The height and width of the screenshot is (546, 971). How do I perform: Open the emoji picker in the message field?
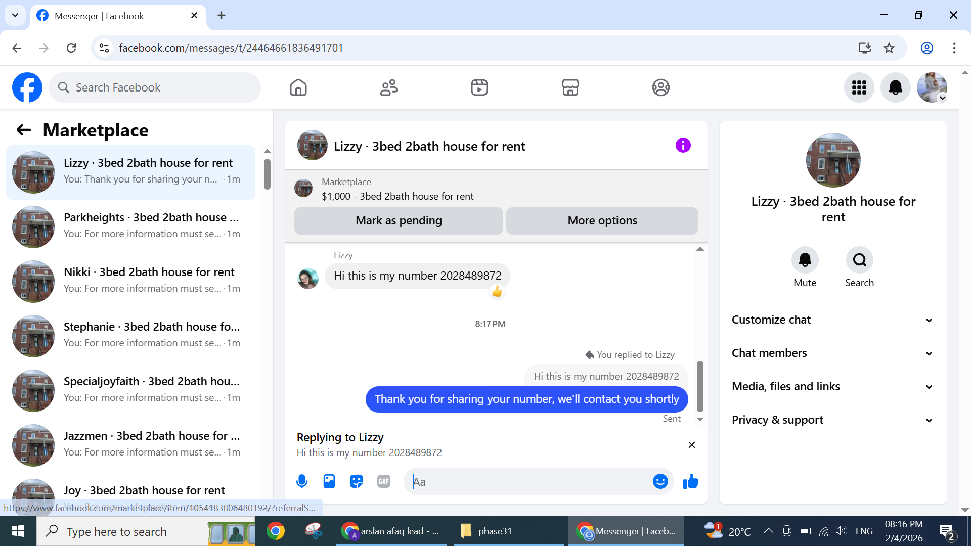pyautogui.click(x=660, y=481)
